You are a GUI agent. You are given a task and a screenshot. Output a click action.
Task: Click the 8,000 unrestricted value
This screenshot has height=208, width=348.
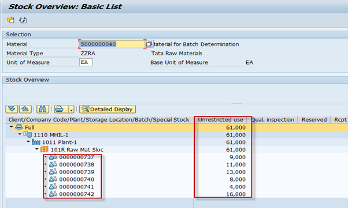(x=238, y=179)
